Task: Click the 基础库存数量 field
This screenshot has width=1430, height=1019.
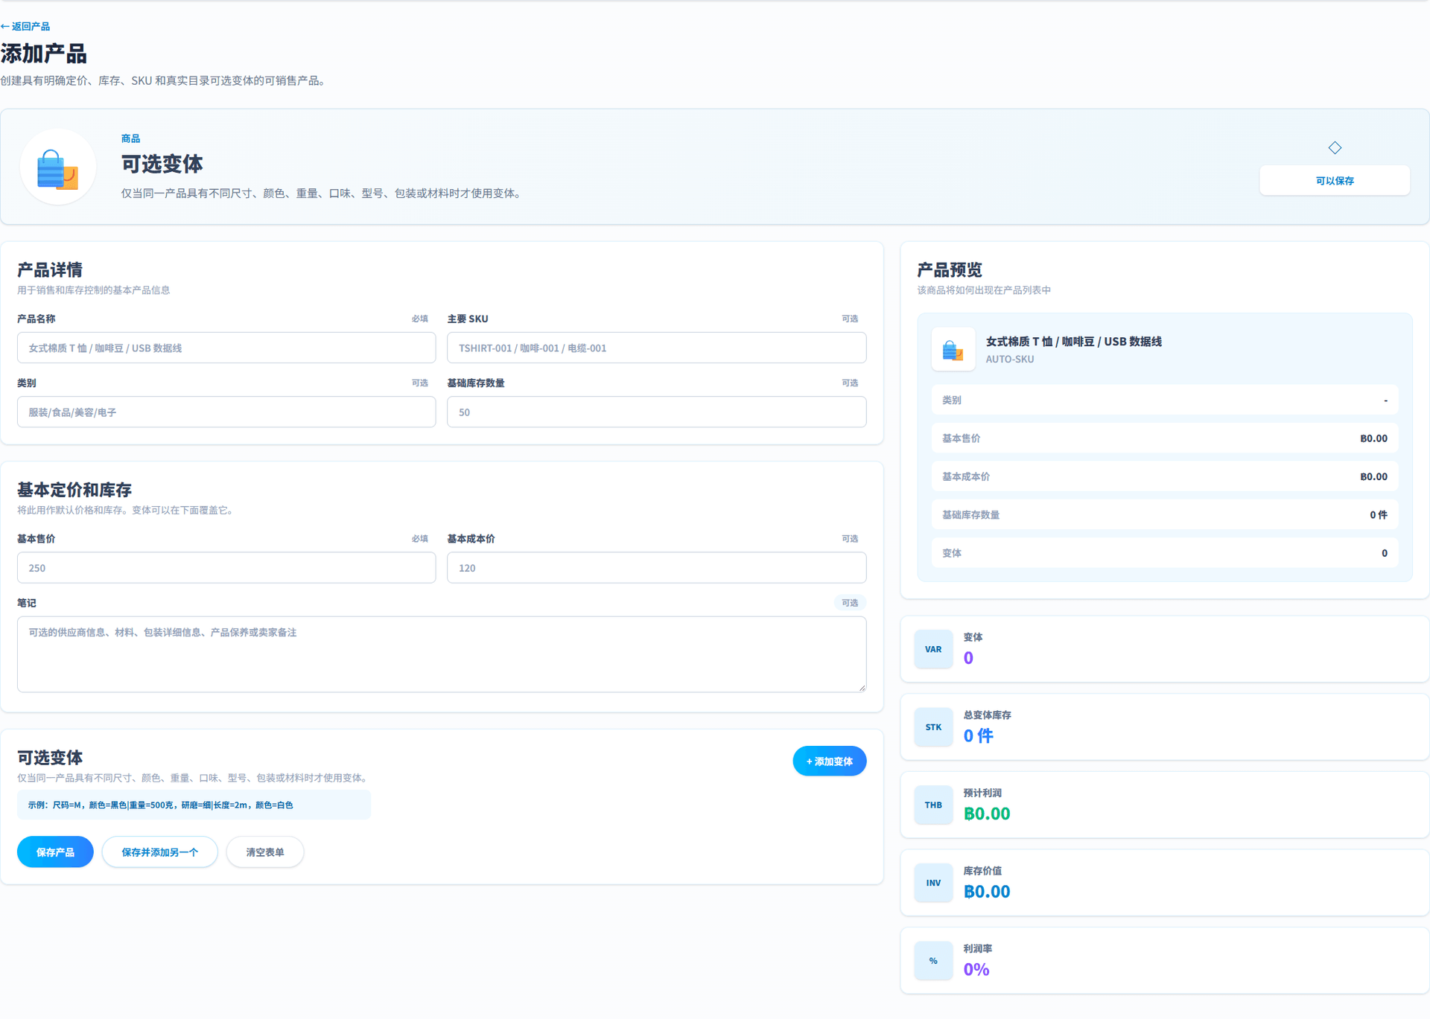Action: click(656, 412)
